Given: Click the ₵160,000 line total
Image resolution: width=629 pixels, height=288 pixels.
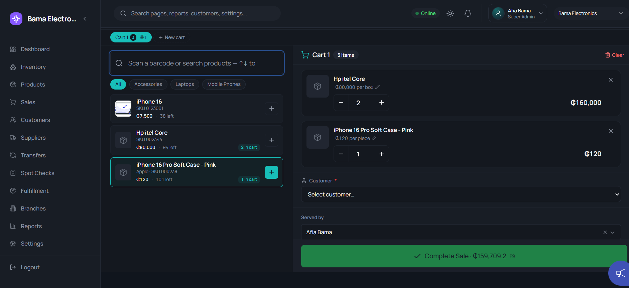Looking at the screenshot, I should click(586, 103).
